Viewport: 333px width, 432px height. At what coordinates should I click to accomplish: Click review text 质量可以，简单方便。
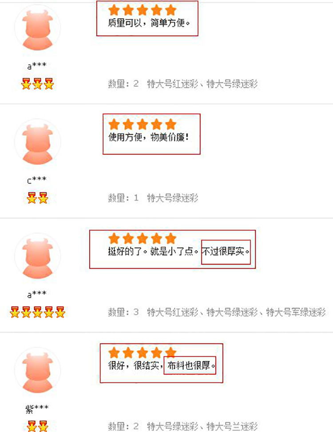click(x=149, y=23)
